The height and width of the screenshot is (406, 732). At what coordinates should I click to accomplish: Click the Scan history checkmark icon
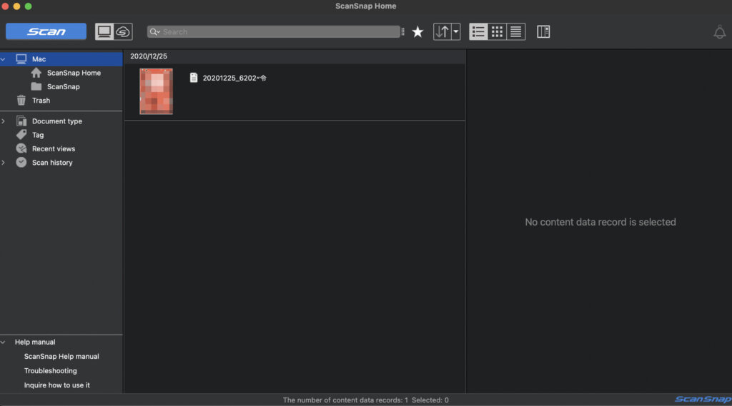pos(21,162)
